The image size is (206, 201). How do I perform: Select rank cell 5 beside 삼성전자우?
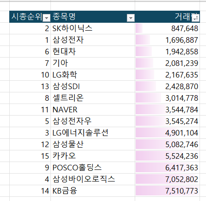coord(30,121)
